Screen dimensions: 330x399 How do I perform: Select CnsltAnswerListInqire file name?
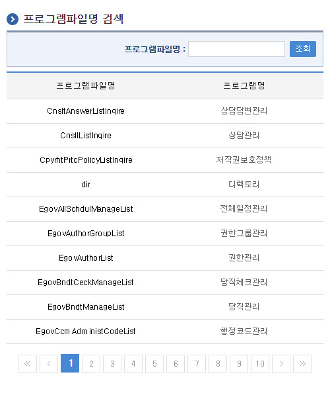tap(86, 111)
